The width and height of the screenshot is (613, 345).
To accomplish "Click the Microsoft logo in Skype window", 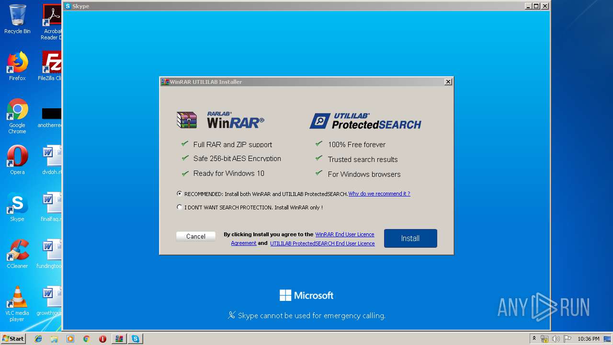I will [306, 295].
